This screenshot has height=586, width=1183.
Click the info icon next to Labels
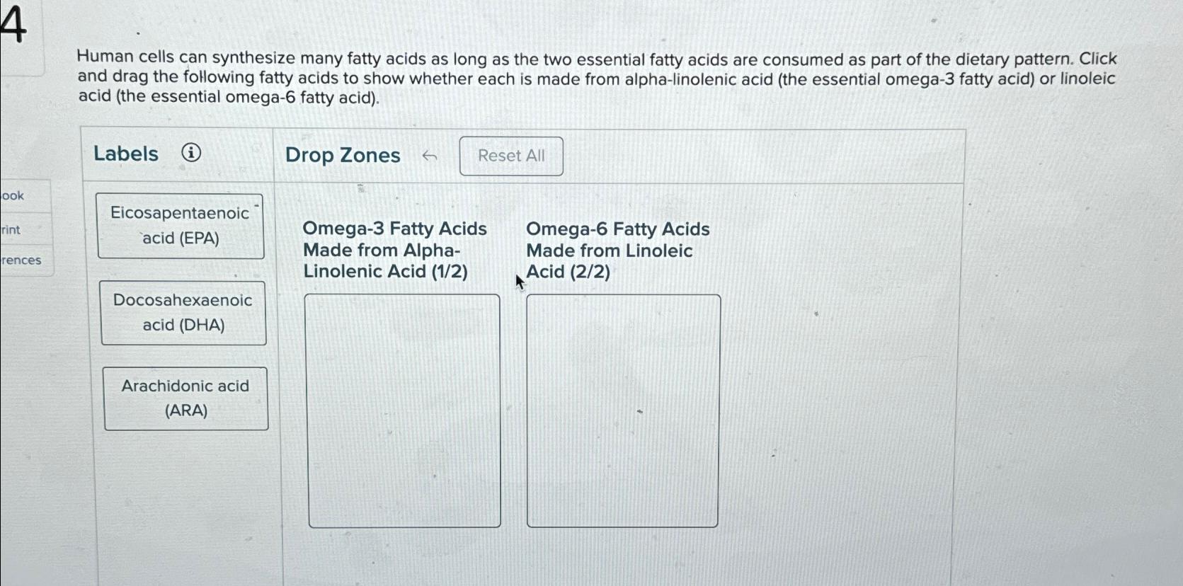pos(191,154)
